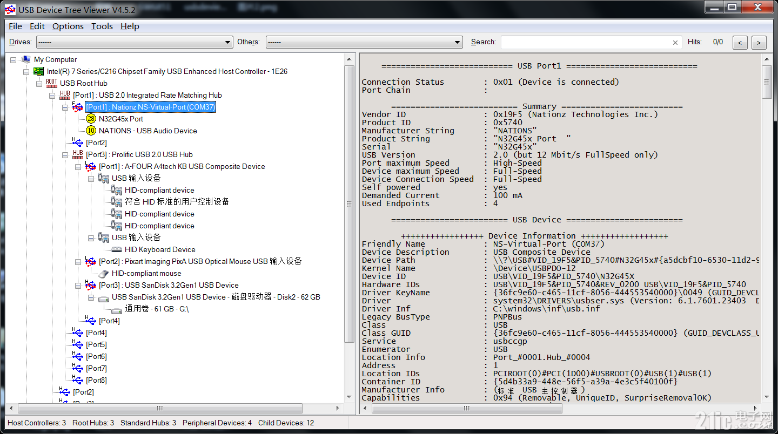778x434 pixels.
Task: Click the USB Device Tree Viewer title bar icon
Action: pos(10,9)
